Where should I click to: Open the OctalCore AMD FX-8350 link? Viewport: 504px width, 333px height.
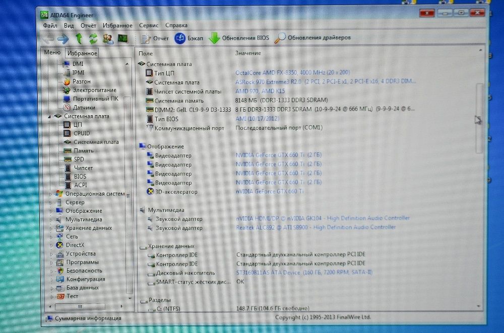(292, 73)
